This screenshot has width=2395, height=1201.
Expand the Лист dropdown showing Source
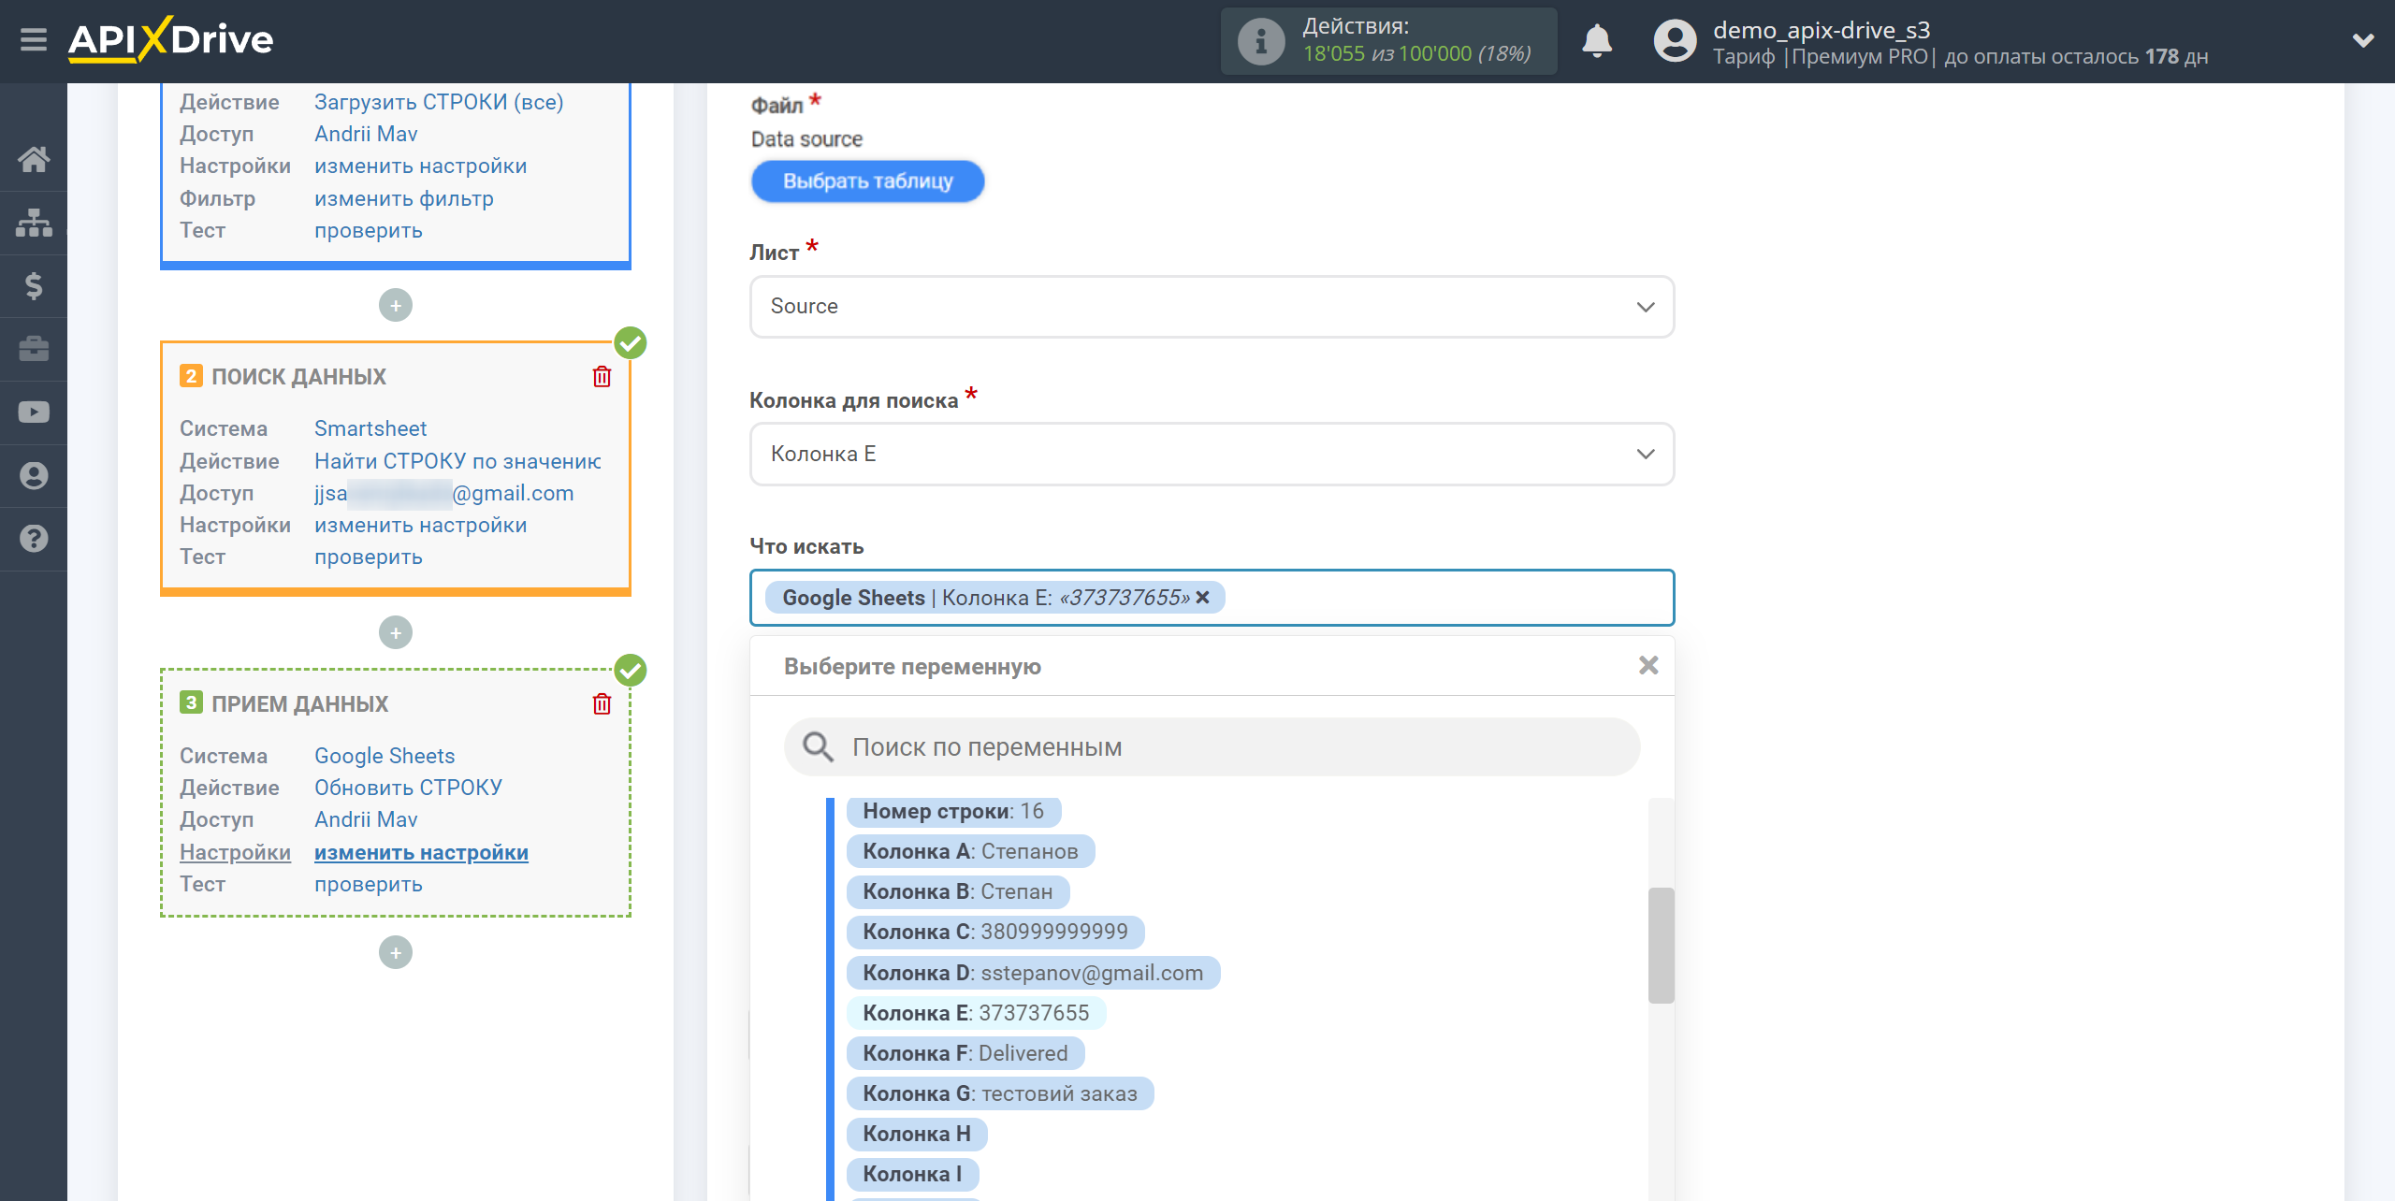(x=1212, y=305)
